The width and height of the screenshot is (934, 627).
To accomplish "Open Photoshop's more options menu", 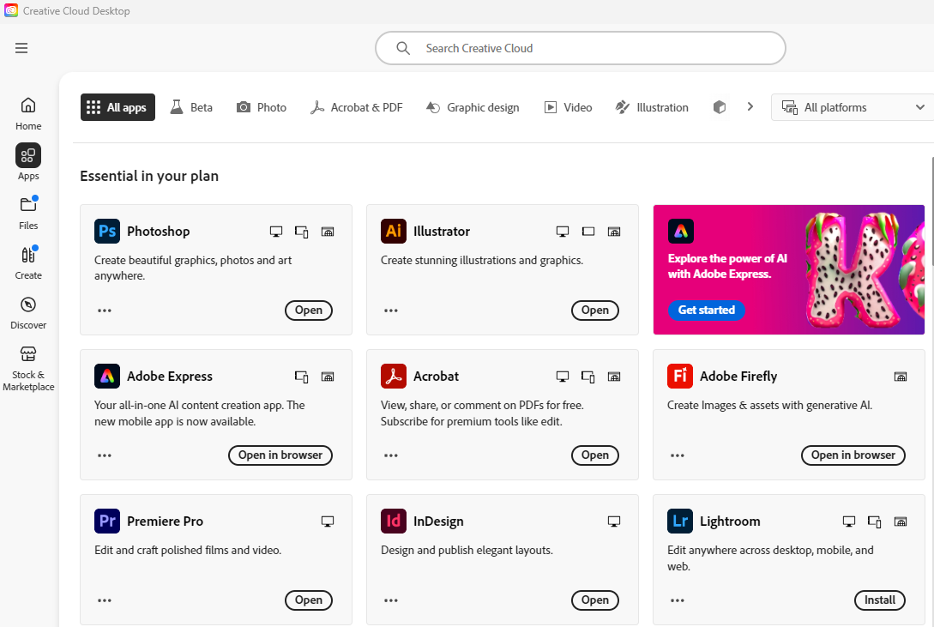I will tap(105, 310).
